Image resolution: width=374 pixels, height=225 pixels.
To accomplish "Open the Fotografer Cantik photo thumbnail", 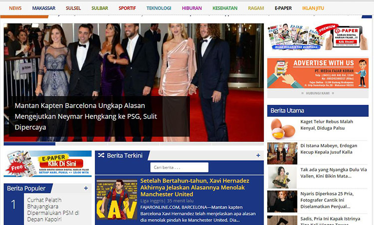I will (282, 202).
